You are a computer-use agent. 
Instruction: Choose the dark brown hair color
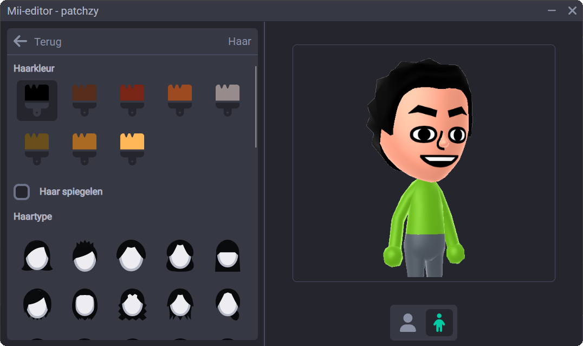click(85, 100)
